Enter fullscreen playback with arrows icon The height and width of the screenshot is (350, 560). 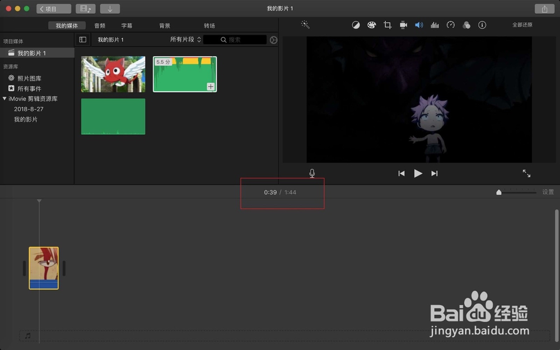point(526,173)
